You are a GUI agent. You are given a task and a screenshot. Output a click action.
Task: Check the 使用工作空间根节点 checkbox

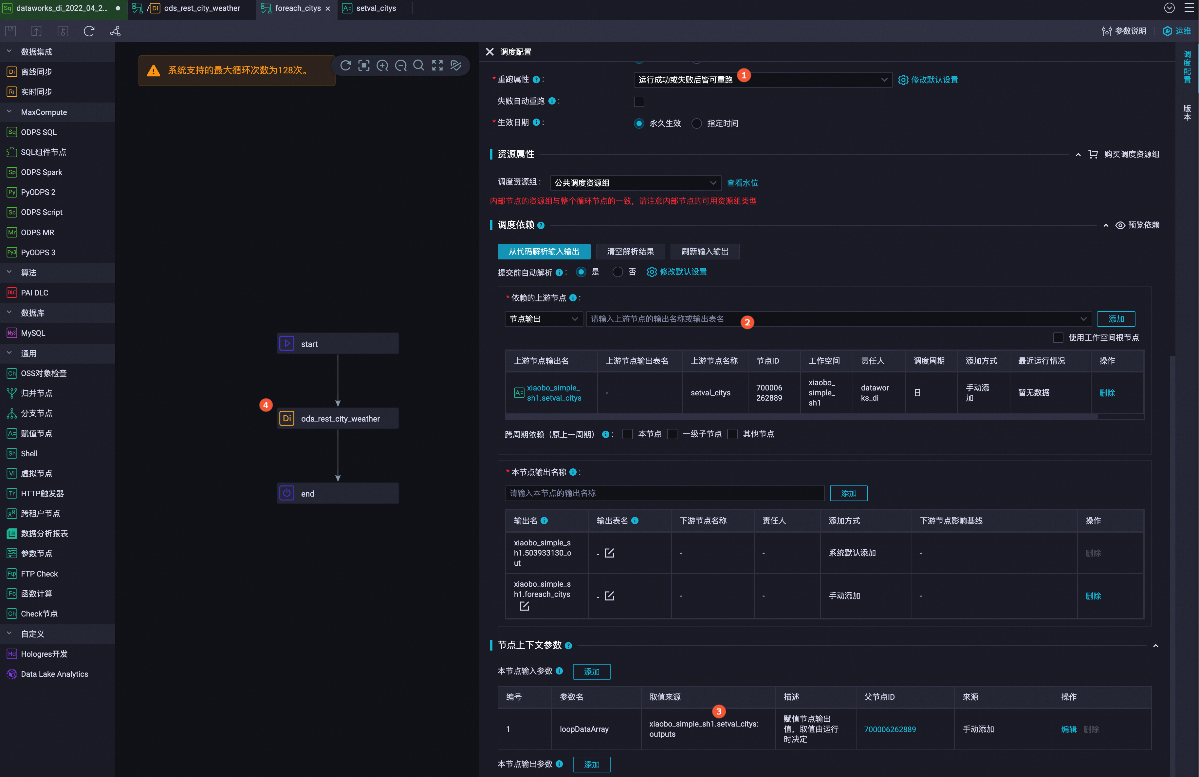[1058, 338]
